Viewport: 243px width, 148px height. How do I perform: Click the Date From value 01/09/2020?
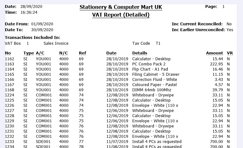click(42, 24)
